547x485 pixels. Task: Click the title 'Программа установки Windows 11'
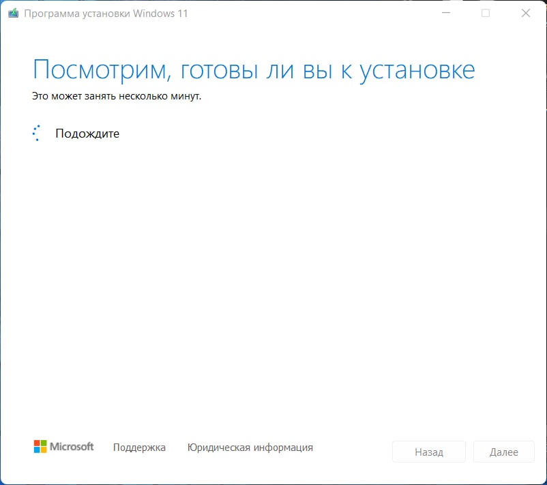tap(106, 14)
